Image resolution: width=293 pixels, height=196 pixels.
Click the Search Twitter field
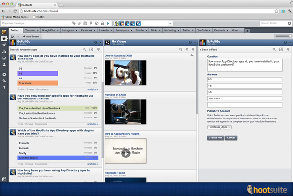coord(273,23)
